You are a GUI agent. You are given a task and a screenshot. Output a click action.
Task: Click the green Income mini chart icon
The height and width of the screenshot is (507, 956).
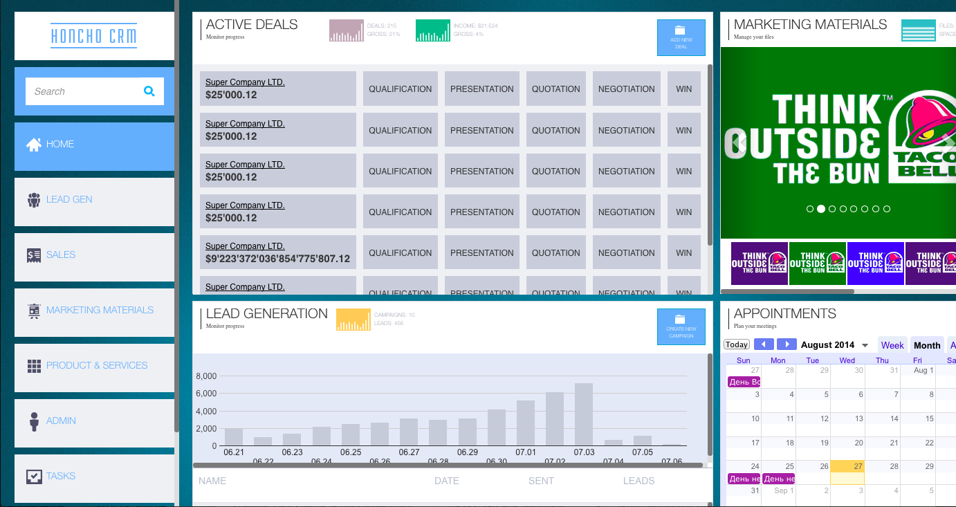pyautogui.click(x=433, y=30)
